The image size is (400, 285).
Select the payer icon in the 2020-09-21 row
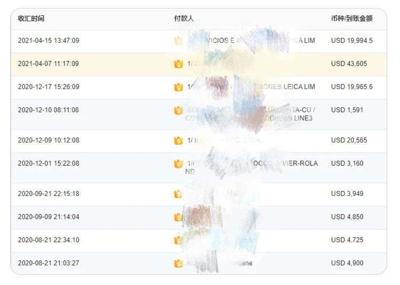(x=178, y=194)
